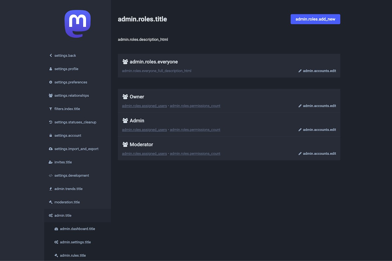Expand the moderation.title section

67,202
